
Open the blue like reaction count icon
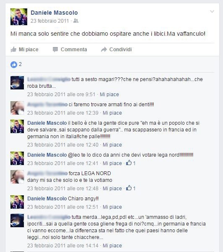[x=14, y=65]
